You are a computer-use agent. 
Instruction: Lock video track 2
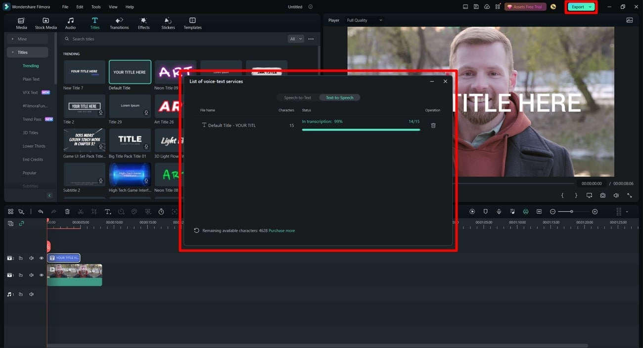(21, 258)
